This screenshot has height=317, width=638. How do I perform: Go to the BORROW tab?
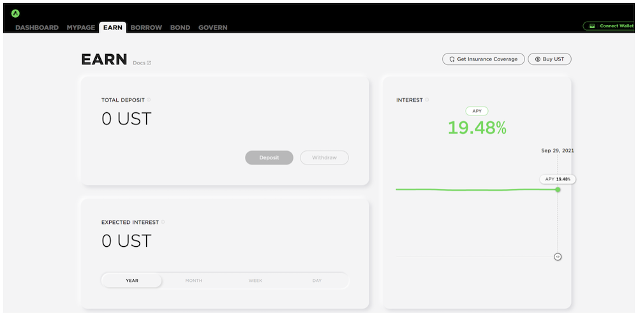click(x=147, y=27)
